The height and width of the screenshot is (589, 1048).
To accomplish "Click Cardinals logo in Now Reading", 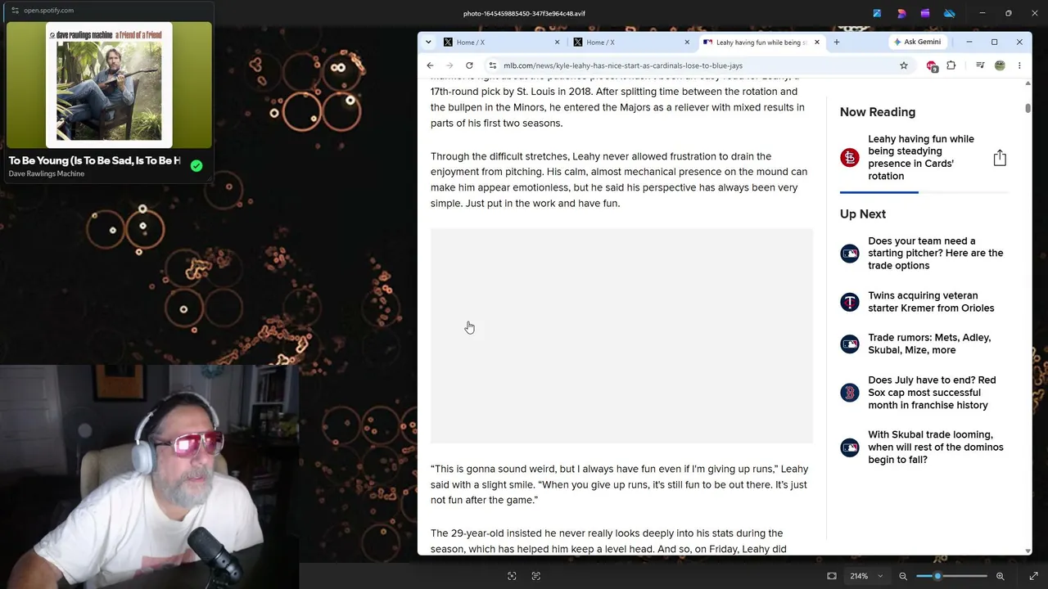I will click(x=850, y=157).
